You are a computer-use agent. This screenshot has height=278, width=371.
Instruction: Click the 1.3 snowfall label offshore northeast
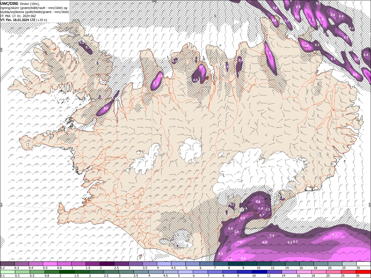312,20
